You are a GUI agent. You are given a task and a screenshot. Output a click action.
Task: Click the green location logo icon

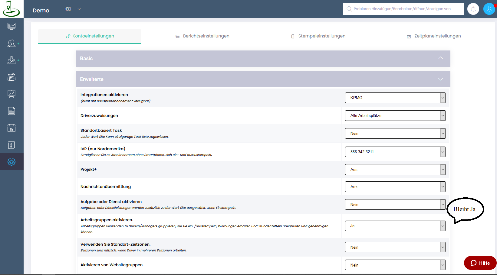(x=12, y=9)
